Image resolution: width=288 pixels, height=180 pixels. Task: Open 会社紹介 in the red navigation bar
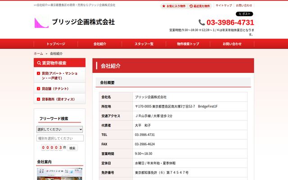[100, 44]
